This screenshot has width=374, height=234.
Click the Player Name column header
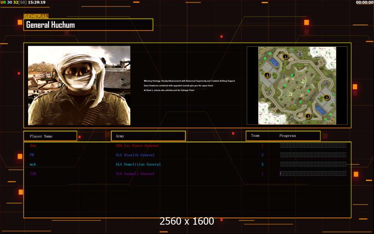[50, 136]
